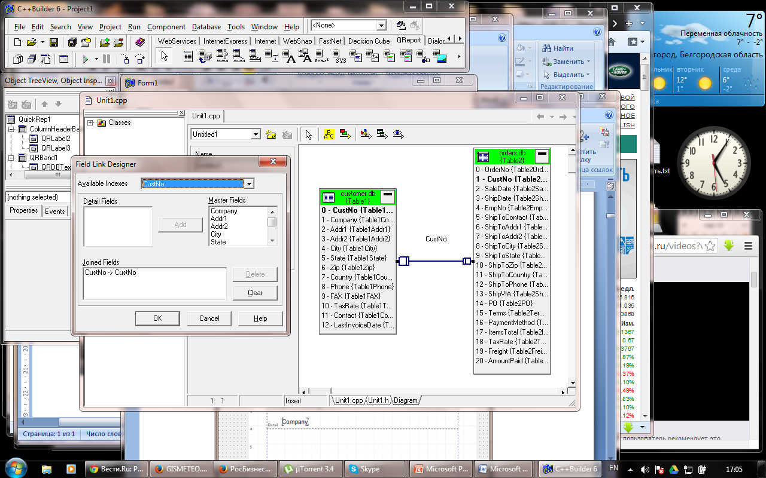This screenshot has height=478, width=766.
Task: Select the QuickRep component in palette
Action: pyautogui.click(x=188, y=57)
